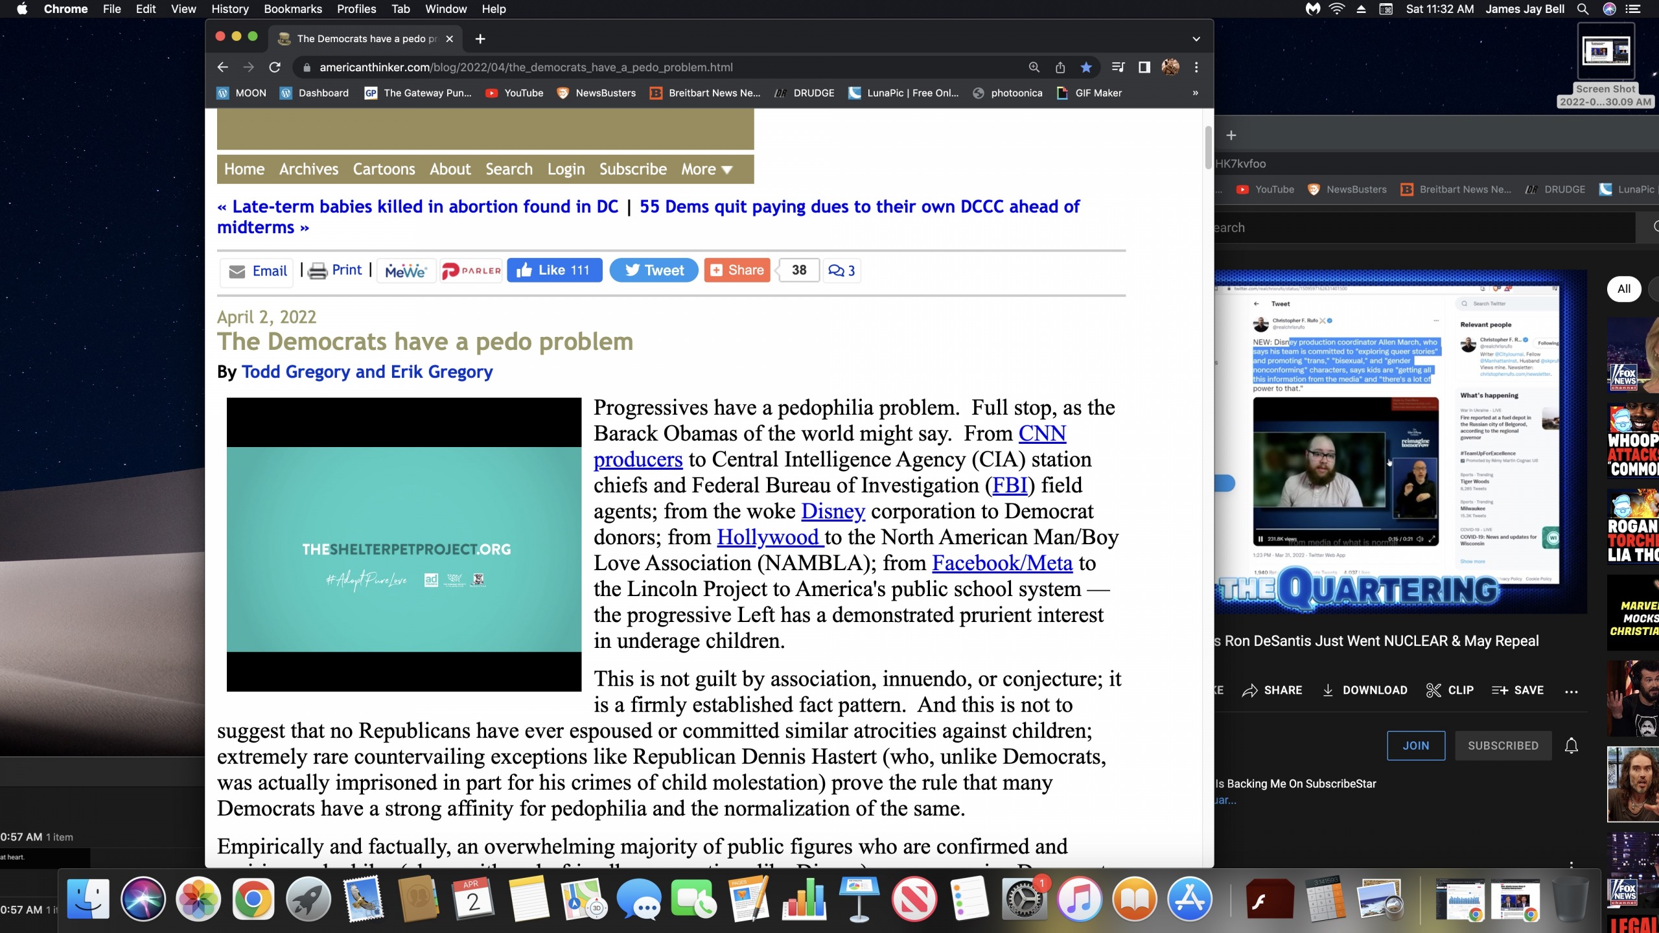The width and height of the screenshot is (1659, 933).
Task: Open Todd Gregory and Erik Gregory author link
Action: pos(367,372)
